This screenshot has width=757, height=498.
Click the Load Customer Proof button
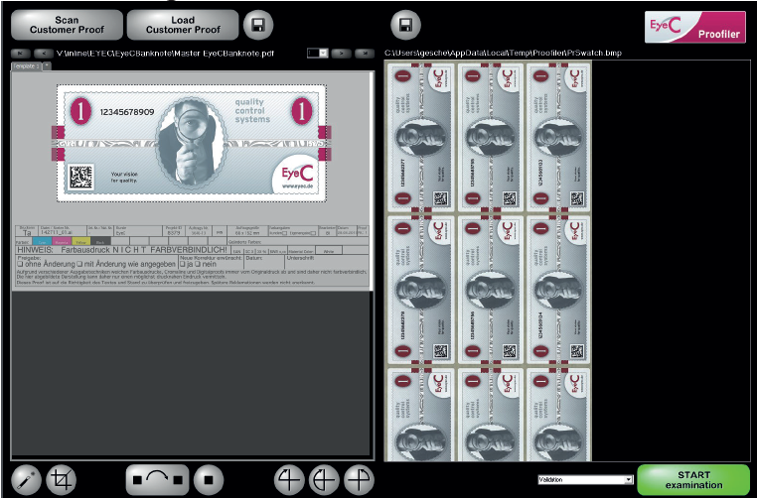tap(183, 25)
